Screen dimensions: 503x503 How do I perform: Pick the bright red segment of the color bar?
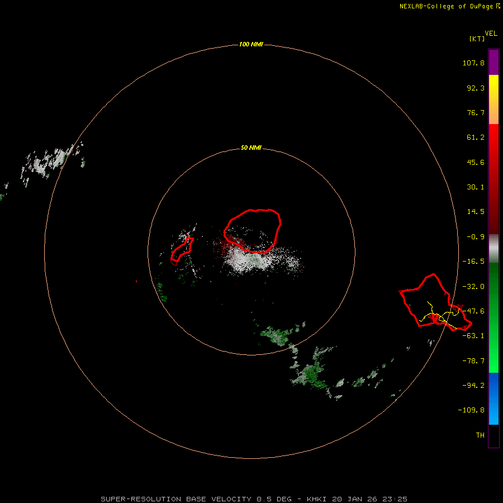[493, 141]
